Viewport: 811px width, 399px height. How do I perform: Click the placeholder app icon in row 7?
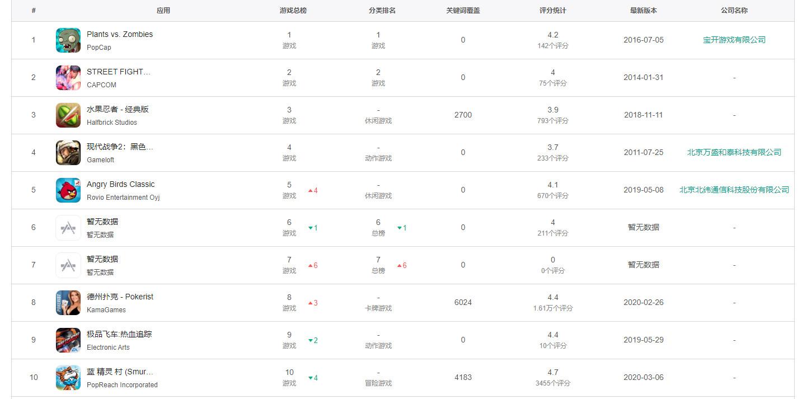[68, 265]
